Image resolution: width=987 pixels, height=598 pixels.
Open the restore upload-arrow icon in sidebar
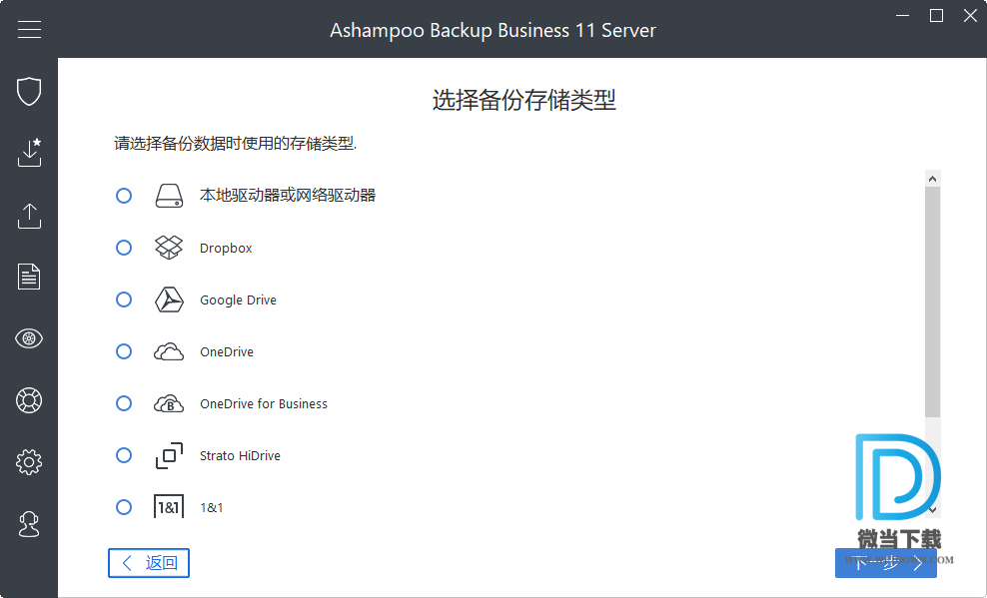(x=29, y=216)
